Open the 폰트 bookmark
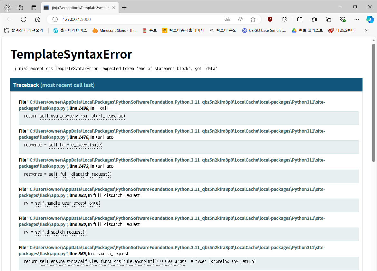The image size is (377, 271). coord(150,30)
